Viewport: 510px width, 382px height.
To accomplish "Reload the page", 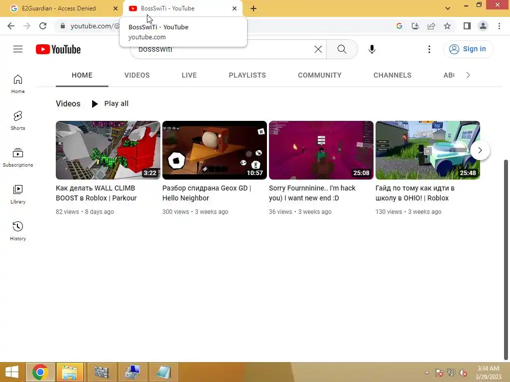I will pyautogui.click(x=43, y=26).
